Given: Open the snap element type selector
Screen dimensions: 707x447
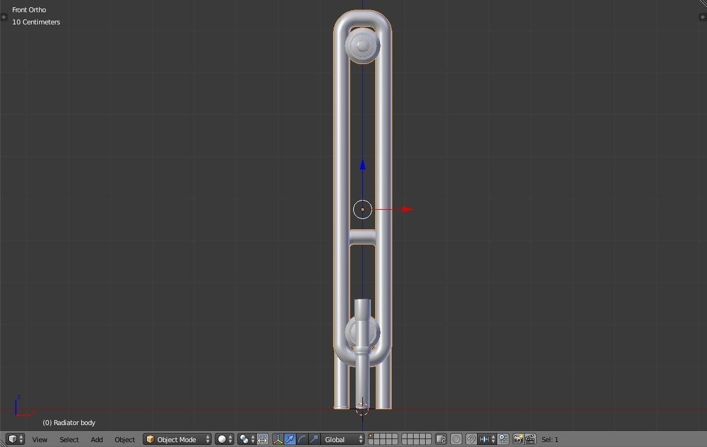Looking at the screenshot, I should click(487, 439).
